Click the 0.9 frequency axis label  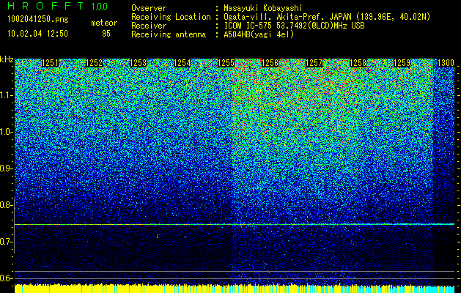pyautogui.click(x=6, y=168)
